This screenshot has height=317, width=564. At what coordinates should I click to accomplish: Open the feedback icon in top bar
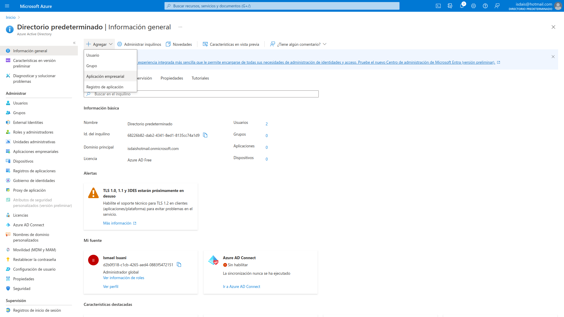tap(497, 6)
